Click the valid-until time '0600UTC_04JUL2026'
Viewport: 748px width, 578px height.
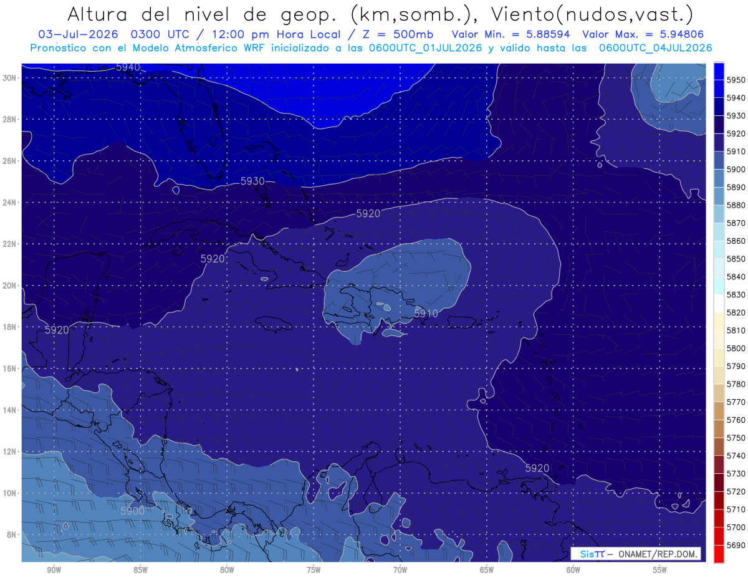coord(656,47)
